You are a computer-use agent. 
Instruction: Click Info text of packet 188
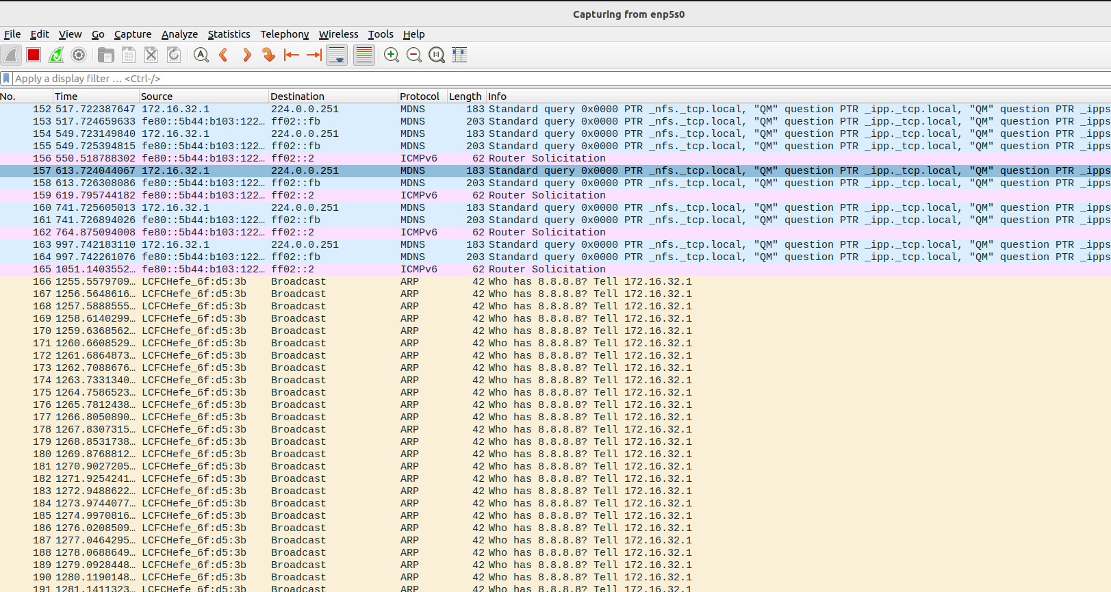coord(590,552)
